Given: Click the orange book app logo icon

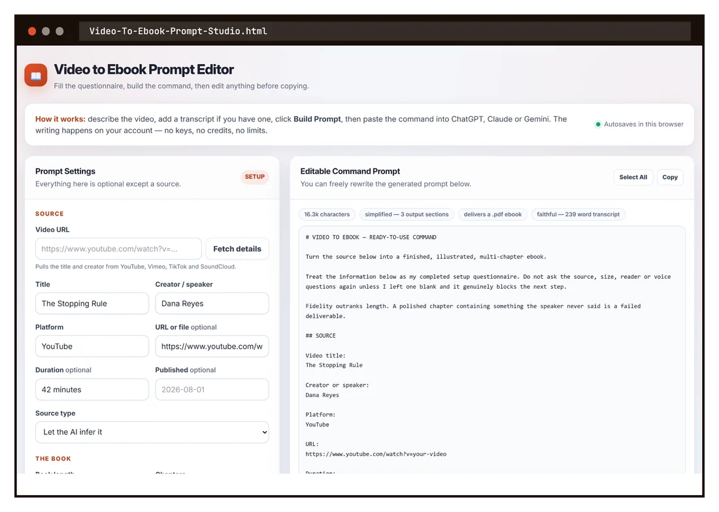Looking at the screenshot, I should [36, 75].
